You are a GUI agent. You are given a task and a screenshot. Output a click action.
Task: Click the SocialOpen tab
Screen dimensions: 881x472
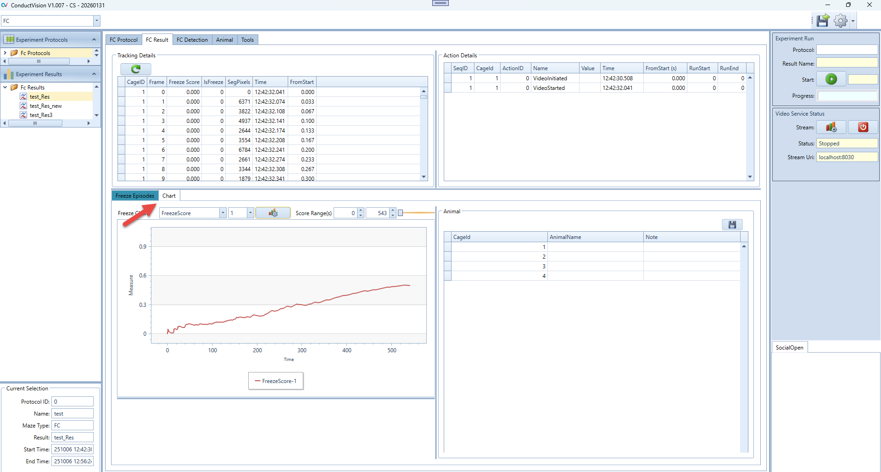[789, 348]
